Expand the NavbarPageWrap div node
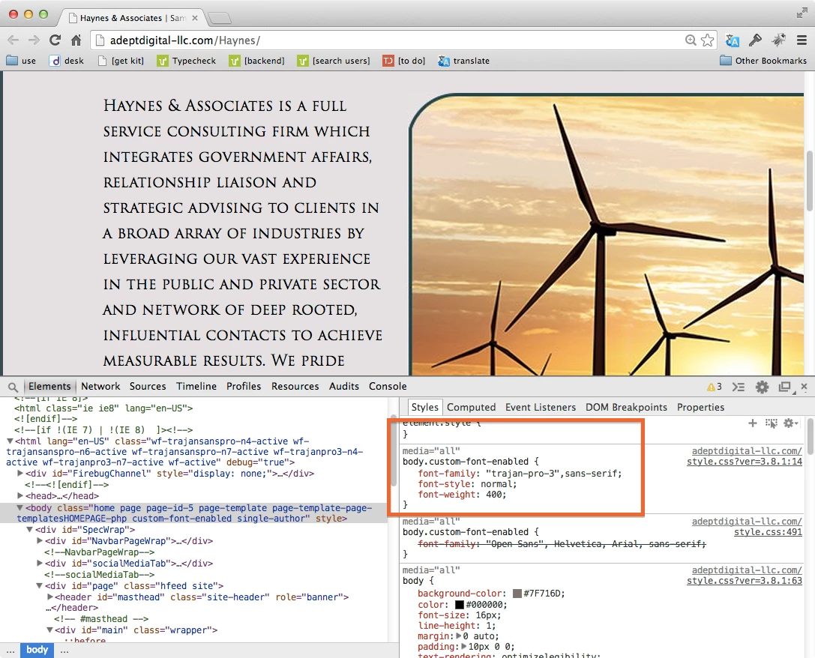This screenshot has height=658, width=815. (x=40, y=540)
